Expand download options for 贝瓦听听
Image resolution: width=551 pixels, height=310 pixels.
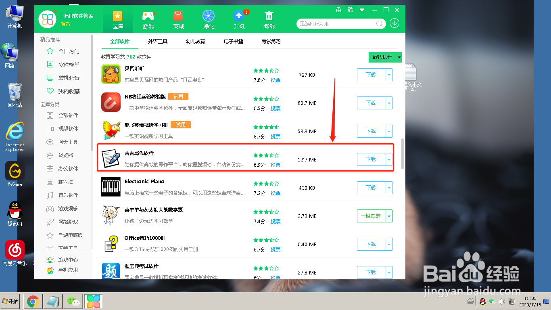pyautogui.click(x=389, y=75)
